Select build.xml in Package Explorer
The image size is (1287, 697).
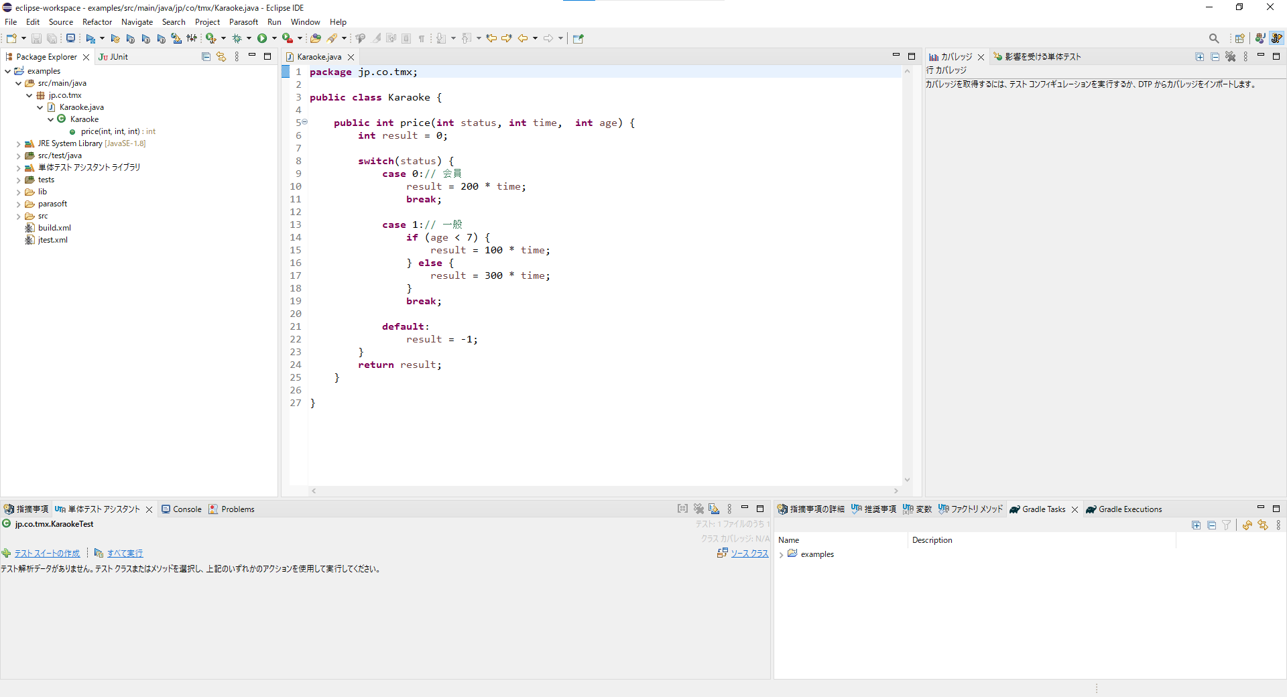pyautogui.click(x=54, y=228)
